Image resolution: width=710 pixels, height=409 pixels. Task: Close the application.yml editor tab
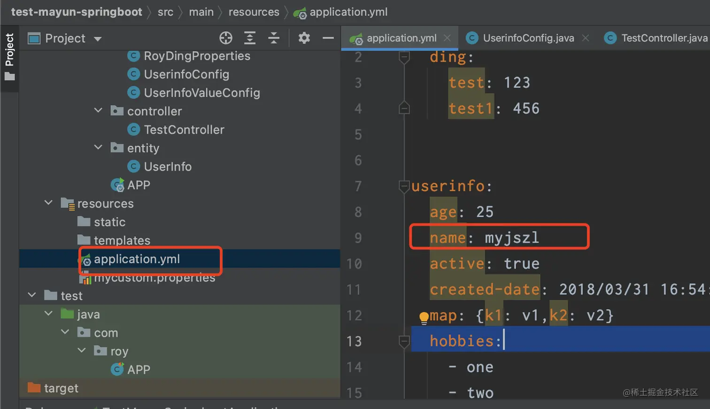pyautogui.click(x=448, y=38)
